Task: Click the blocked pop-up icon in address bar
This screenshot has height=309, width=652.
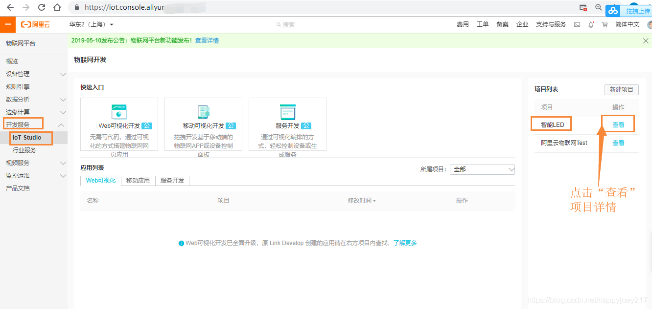Action: 583,7
